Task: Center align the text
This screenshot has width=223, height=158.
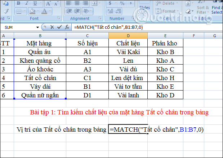Action: tap(77, 3)
